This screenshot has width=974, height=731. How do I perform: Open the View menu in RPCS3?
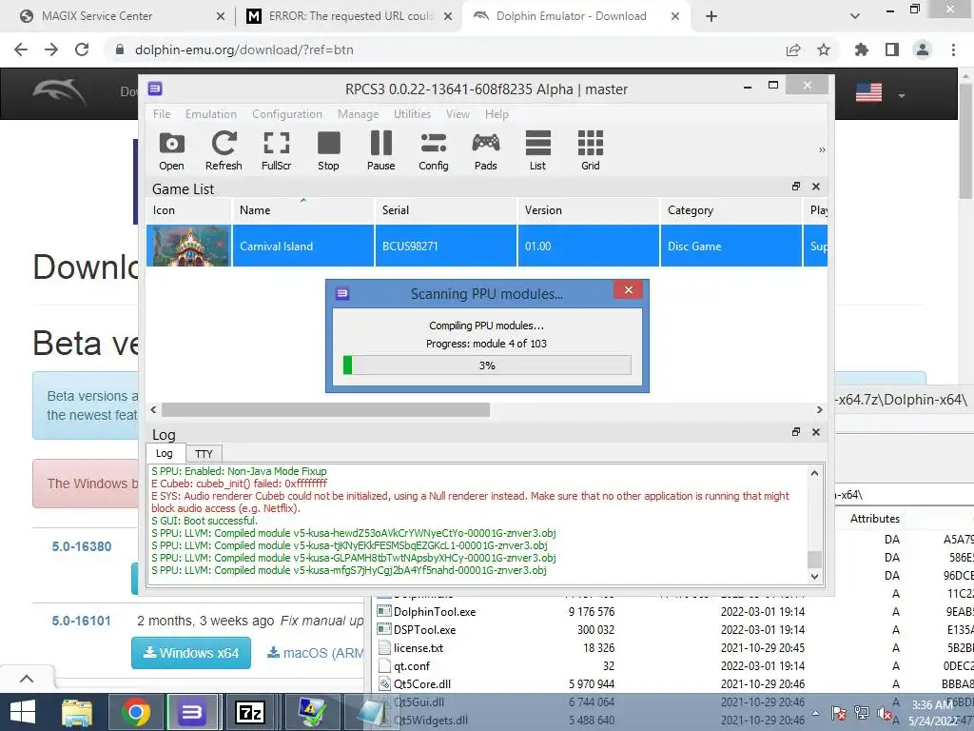coord(458,114)
